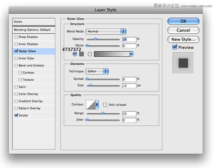
Task: Click the Opacity slider handle
Action: tap(95, 39)
